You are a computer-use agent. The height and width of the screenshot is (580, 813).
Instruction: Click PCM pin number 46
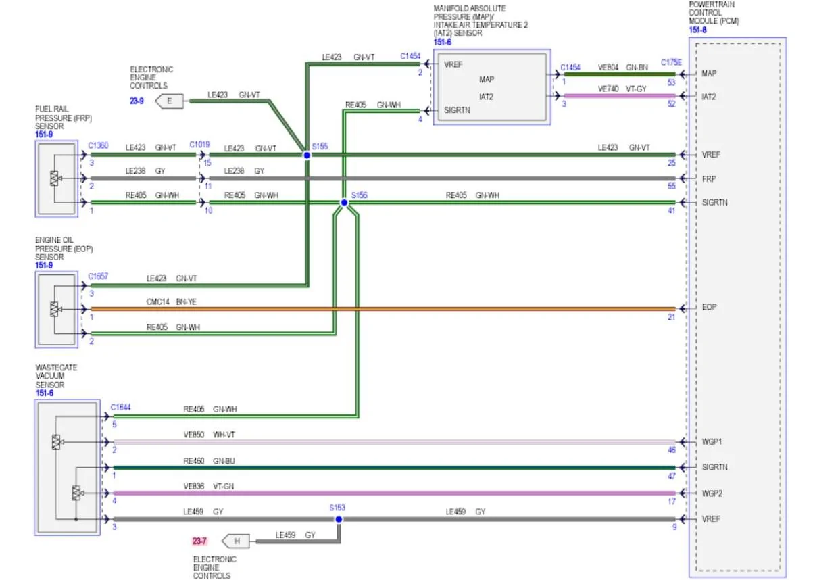tap(672, 450)
